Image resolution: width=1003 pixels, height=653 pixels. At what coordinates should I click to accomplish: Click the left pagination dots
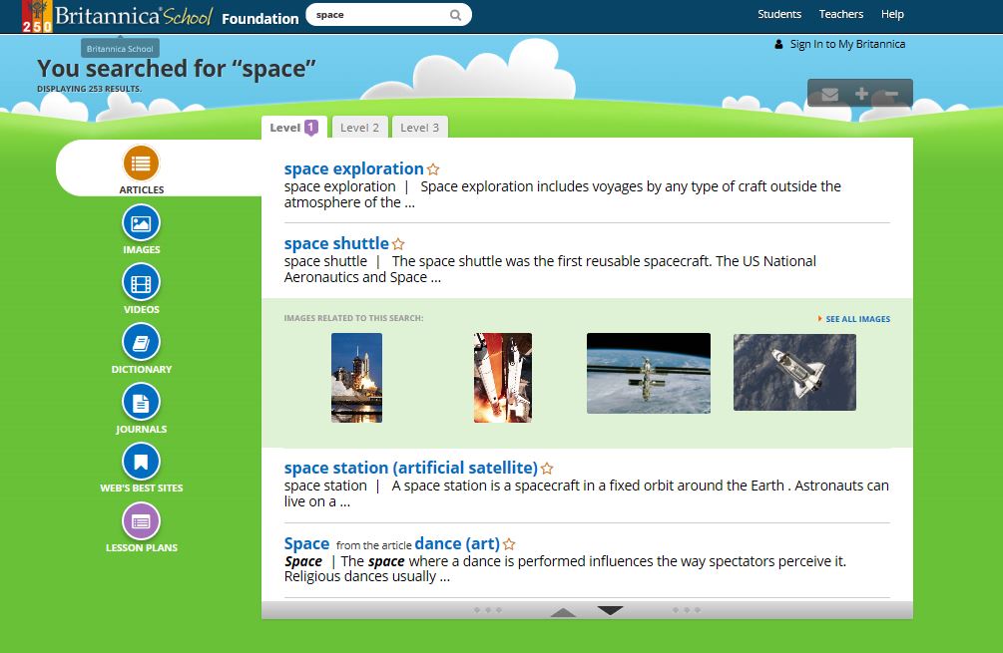click(488, 610)
